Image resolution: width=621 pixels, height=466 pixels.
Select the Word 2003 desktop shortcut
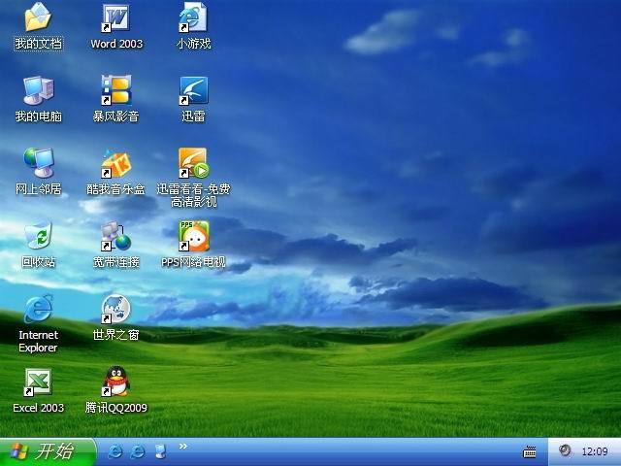pos(116,18)
